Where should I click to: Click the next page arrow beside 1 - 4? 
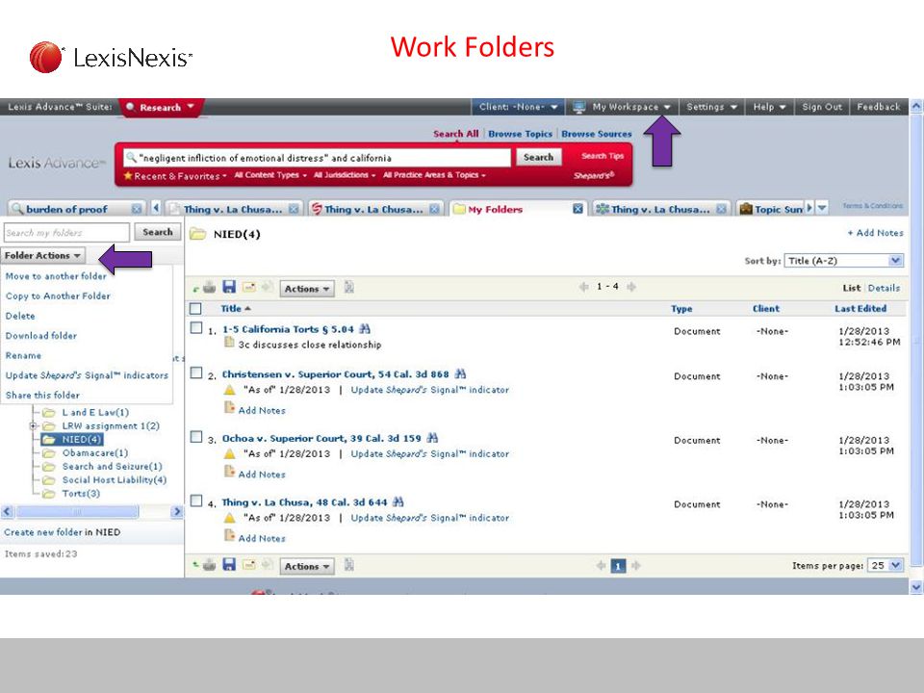(x=631, y=287)
